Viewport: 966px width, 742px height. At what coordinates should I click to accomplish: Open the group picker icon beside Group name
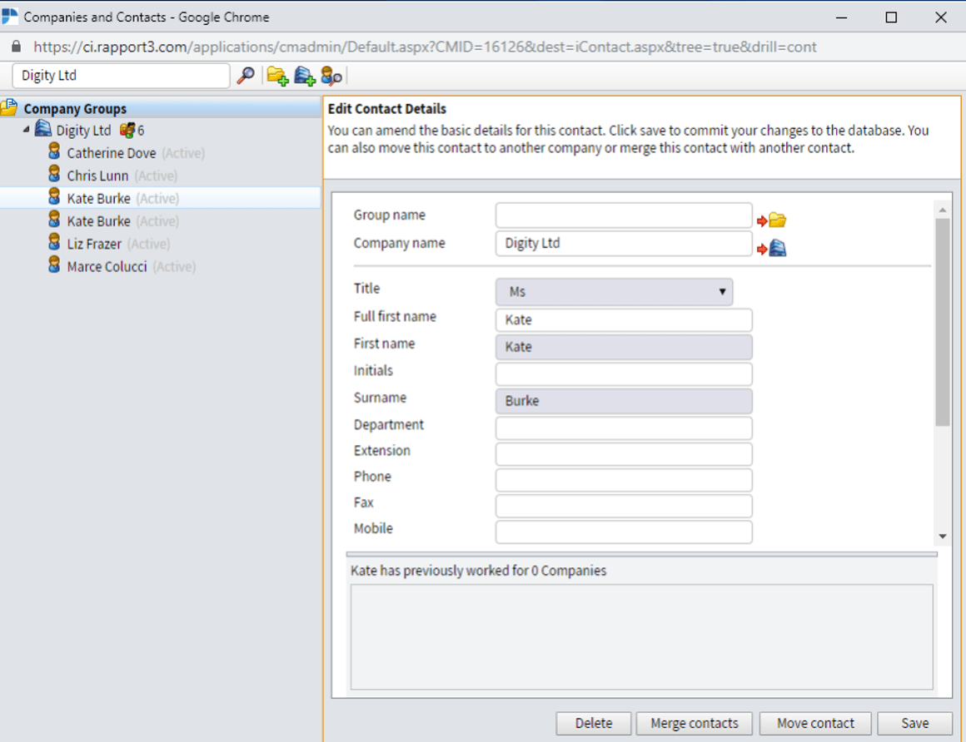click(x=771, y=220)
